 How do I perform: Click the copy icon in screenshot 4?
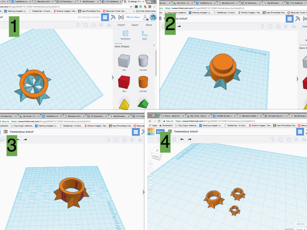pos(151,139)
